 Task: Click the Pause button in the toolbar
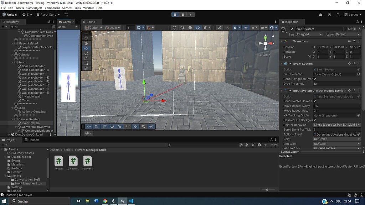(x=183, y=14)
